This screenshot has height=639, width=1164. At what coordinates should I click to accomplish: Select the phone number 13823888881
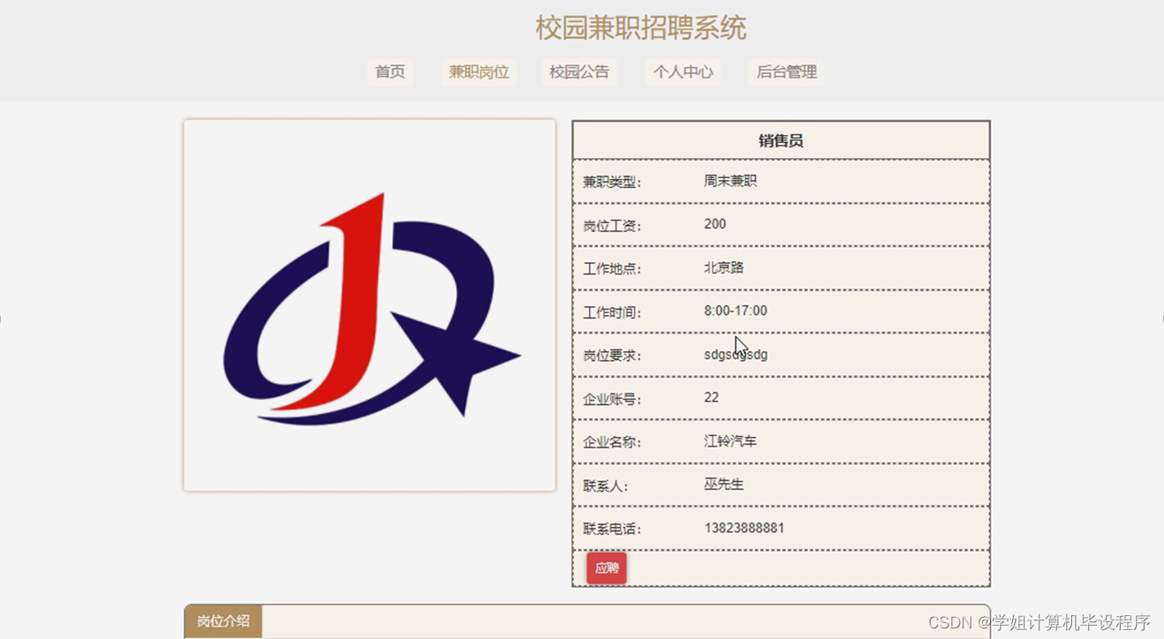(x=745, y=528)
